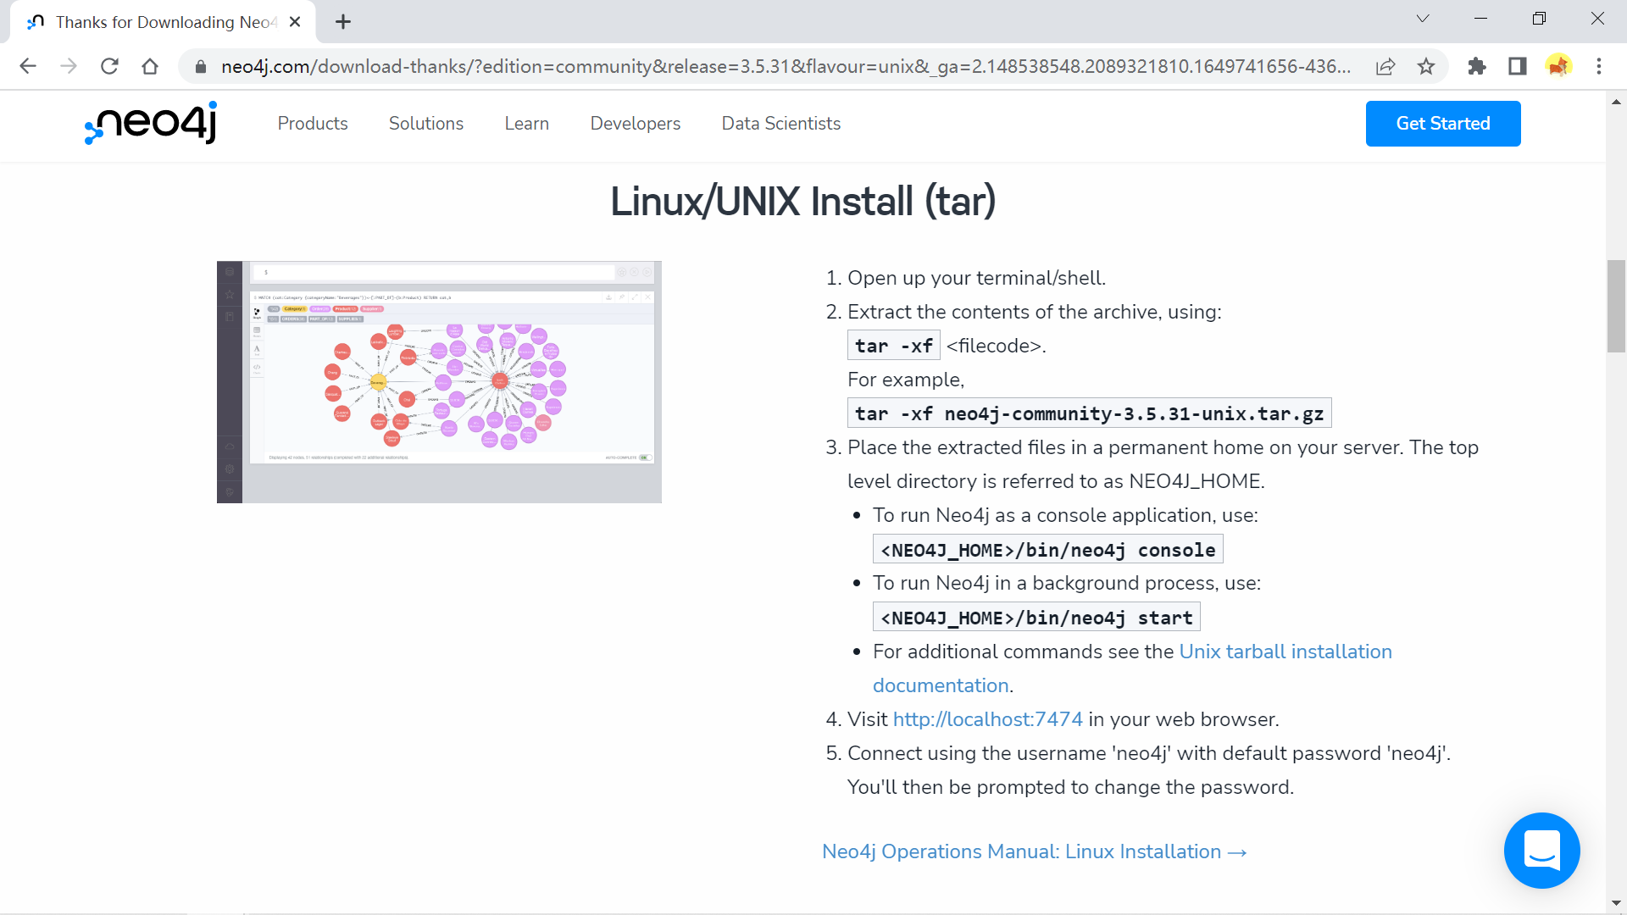
Task: Open the Extensions puzzle icon
Action: [1476, 66]
